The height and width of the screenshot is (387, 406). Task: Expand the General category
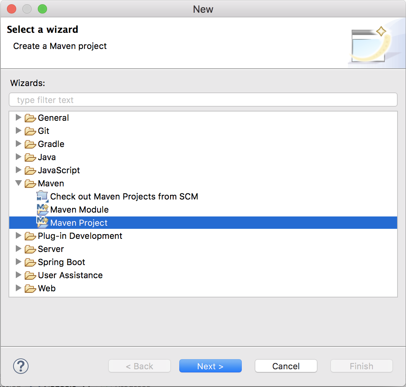[x=18, y=118]
